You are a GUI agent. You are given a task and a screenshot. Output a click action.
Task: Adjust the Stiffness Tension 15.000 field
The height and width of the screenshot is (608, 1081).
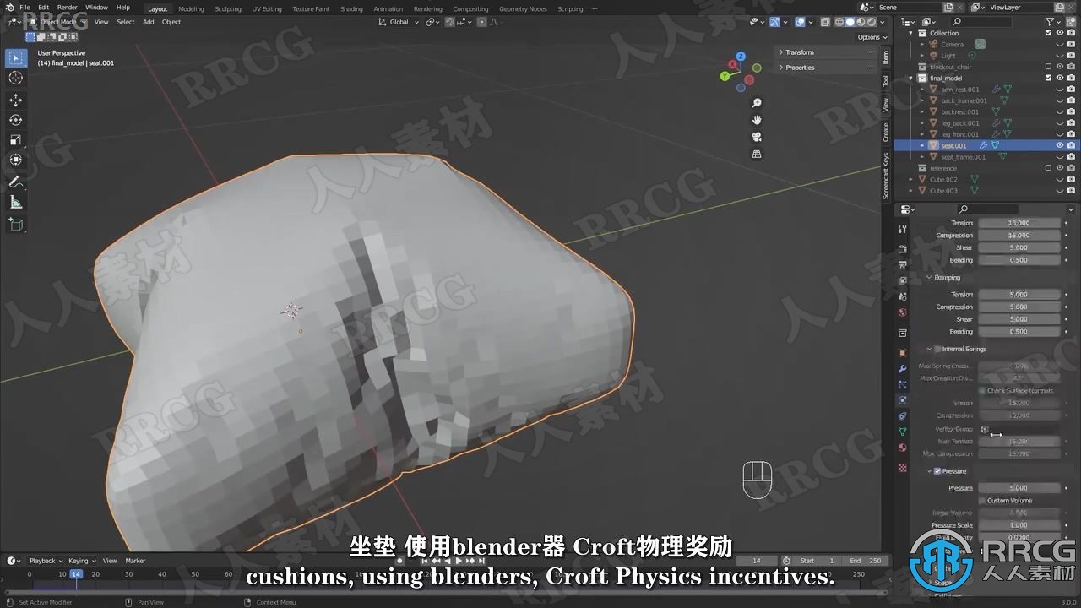point(1019,223)
